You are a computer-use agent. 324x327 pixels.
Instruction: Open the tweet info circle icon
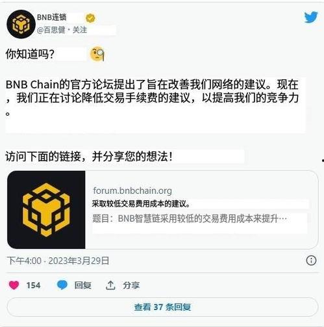point(311,261)
